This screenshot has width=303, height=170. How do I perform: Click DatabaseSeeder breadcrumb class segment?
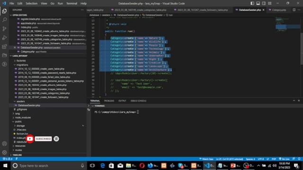pos(154,15)
